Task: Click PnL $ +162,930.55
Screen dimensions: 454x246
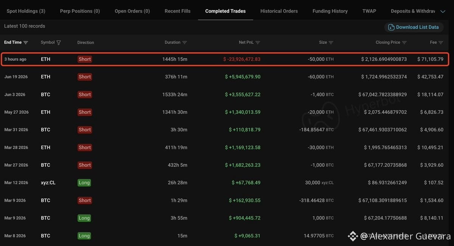Action: coord(244,200)
